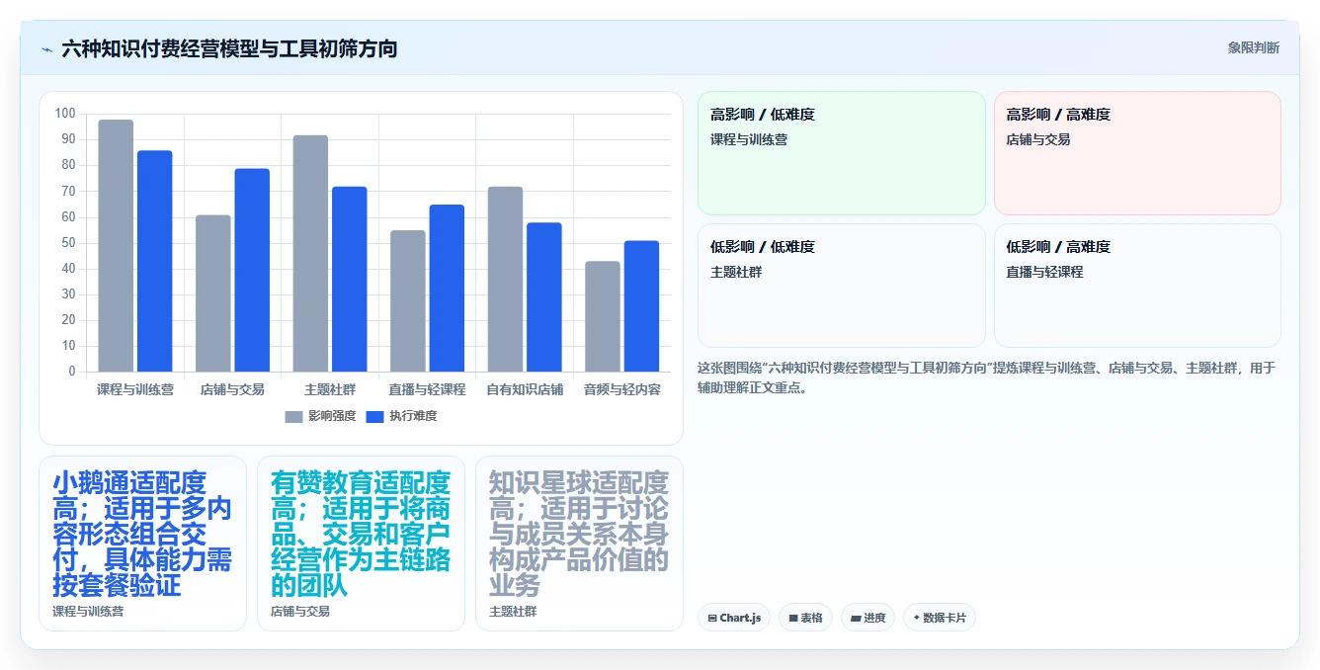Open the 高影响 / 高难度 quadrant card
Viewport: 1320px width, 670px height.
(1137, 153)
